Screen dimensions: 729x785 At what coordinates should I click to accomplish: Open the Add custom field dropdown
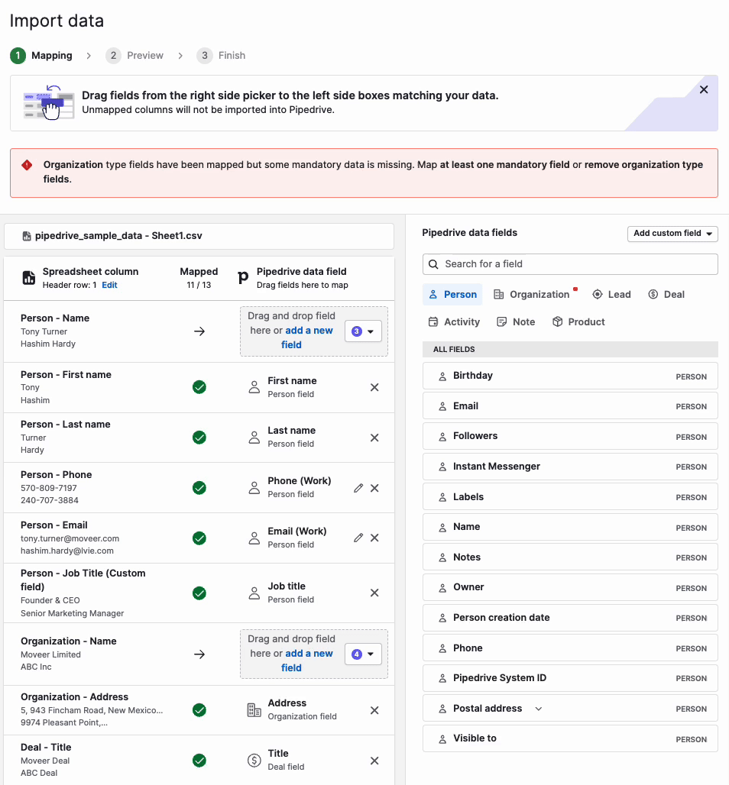point(672,234)
